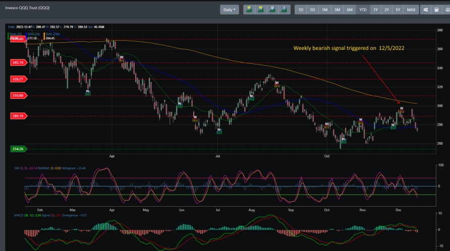The height and width of the screenshot is (251, 450).
Task: Click the 380 value on price axis
Action: click(x=440, y=30)
